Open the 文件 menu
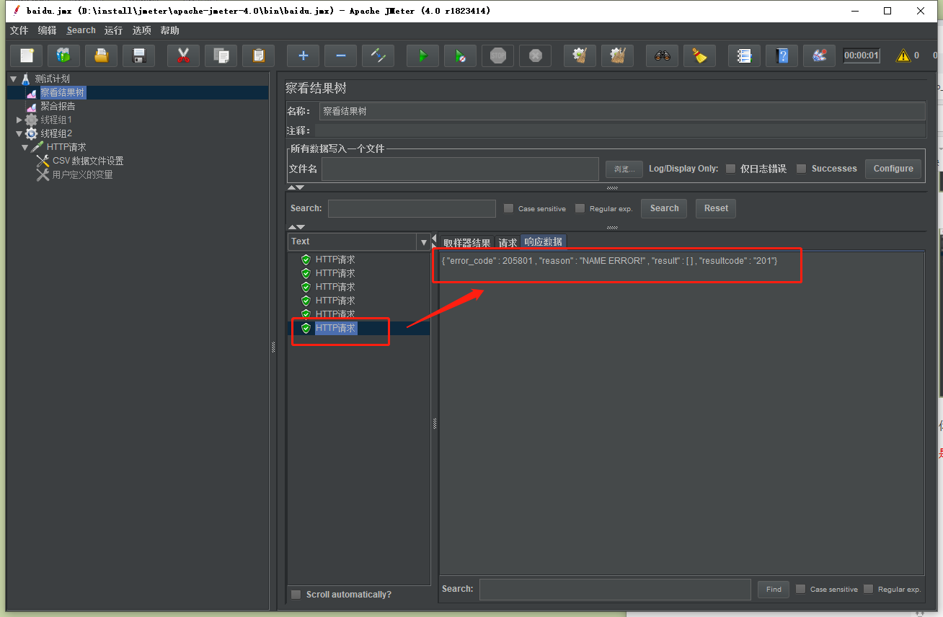943x617 pixels. [19, 30]
